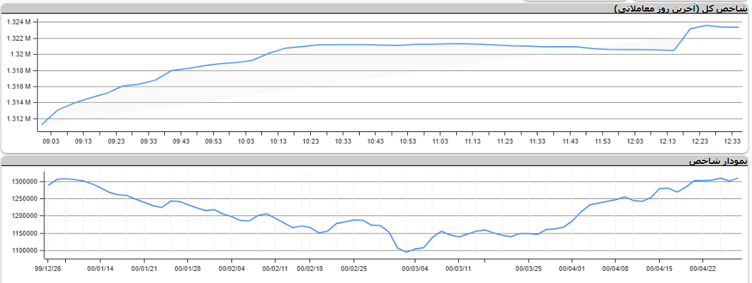
Task: Select the 1200000 value on history chart axis
Action: 24,216
